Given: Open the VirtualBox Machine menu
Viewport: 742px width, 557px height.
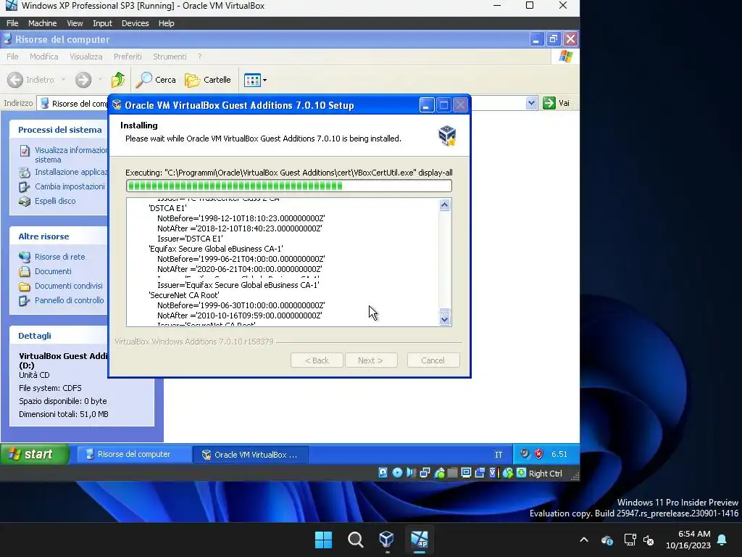Looking at the screenshot, I should (42, 23).
